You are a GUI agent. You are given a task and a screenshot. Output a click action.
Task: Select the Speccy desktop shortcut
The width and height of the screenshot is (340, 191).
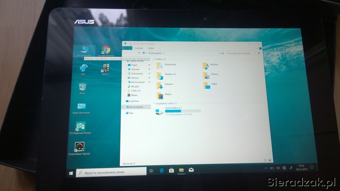105,69
